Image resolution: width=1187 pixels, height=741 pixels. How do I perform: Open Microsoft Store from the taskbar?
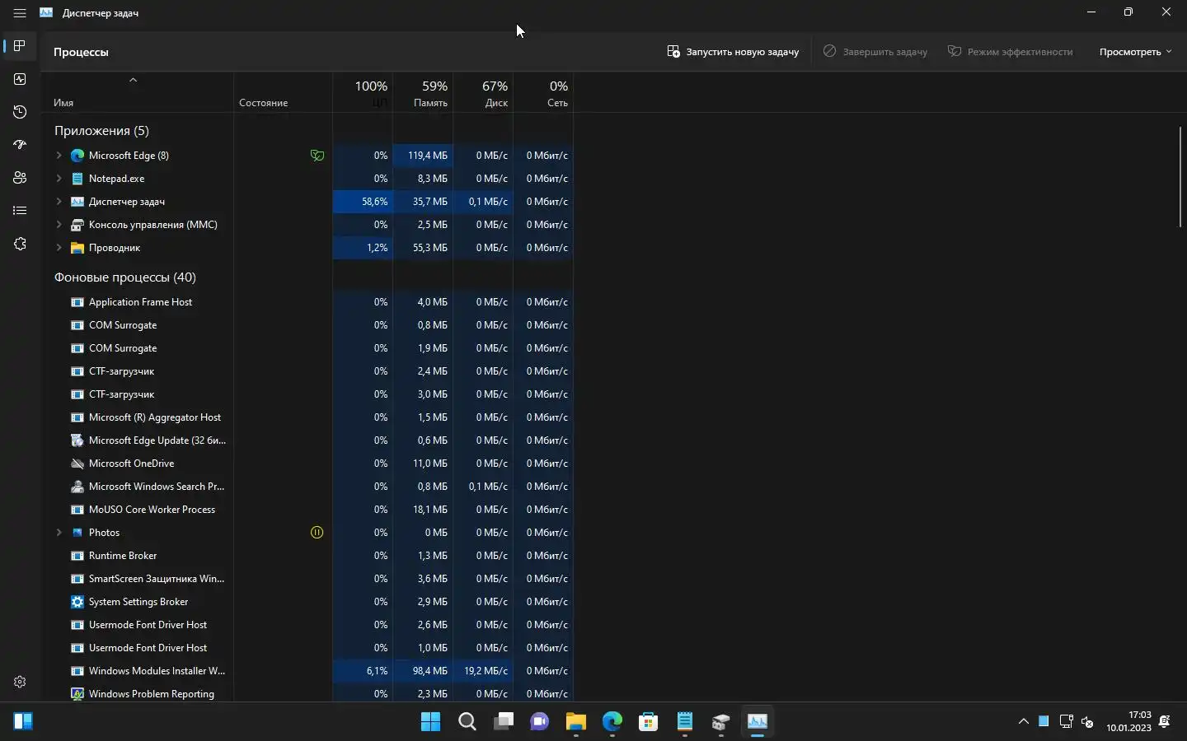tap(649, 722)
